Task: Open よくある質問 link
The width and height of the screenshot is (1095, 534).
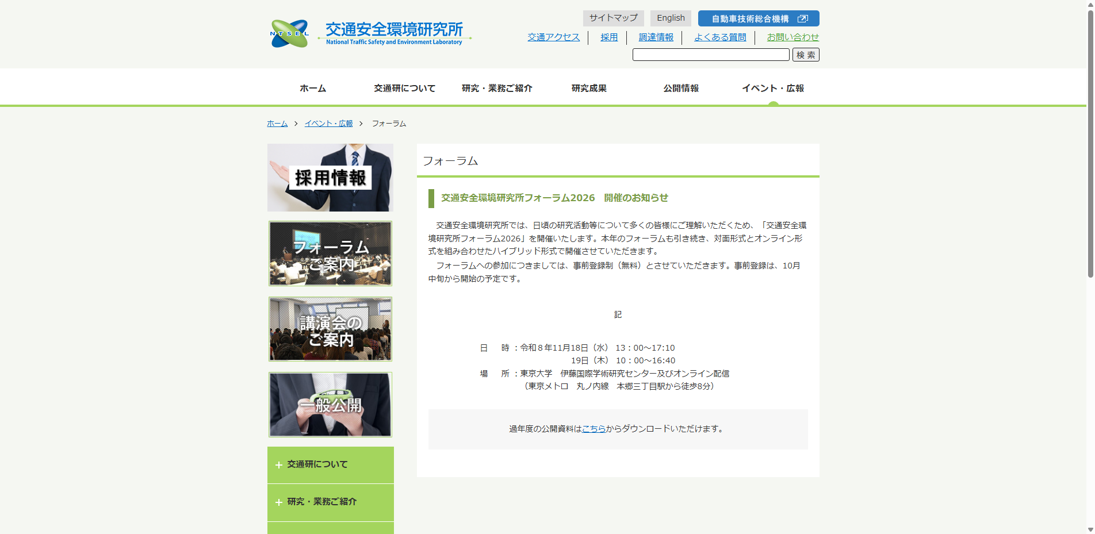Action: point(720,37)
